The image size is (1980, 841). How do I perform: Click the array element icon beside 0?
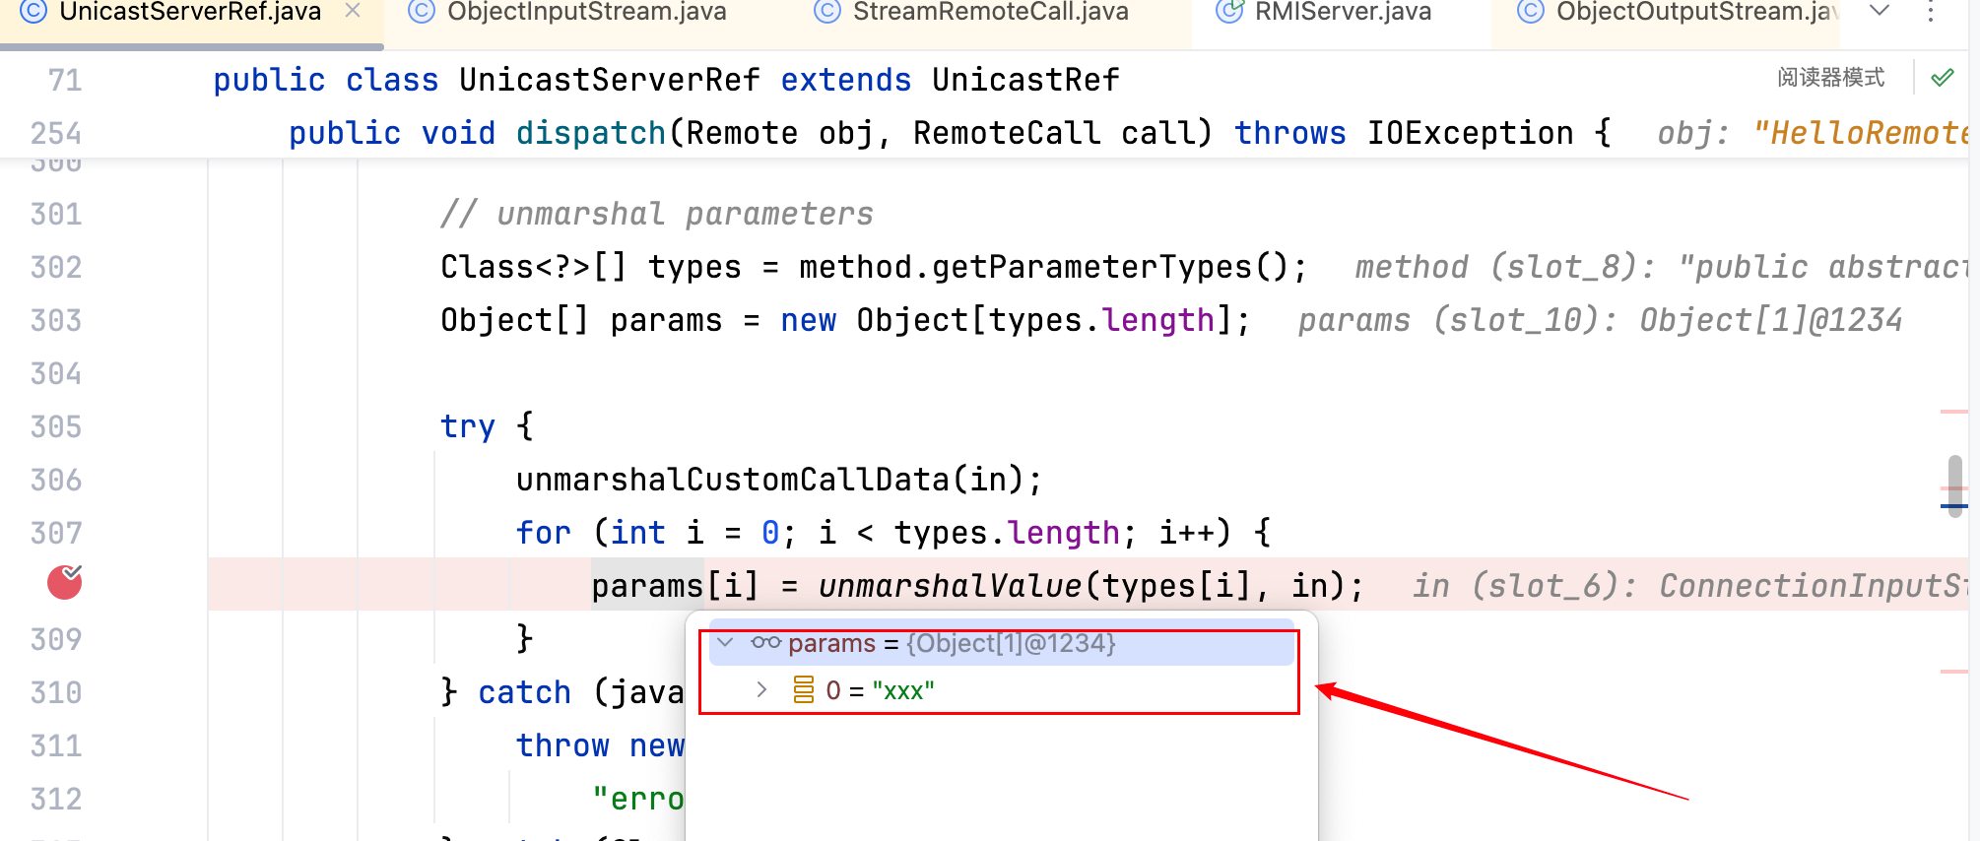[804, 689]
